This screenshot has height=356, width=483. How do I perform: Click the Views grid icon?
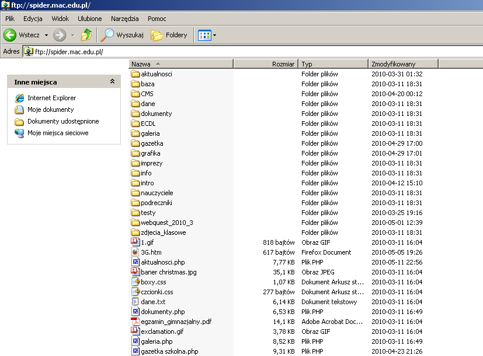[204, 36]
